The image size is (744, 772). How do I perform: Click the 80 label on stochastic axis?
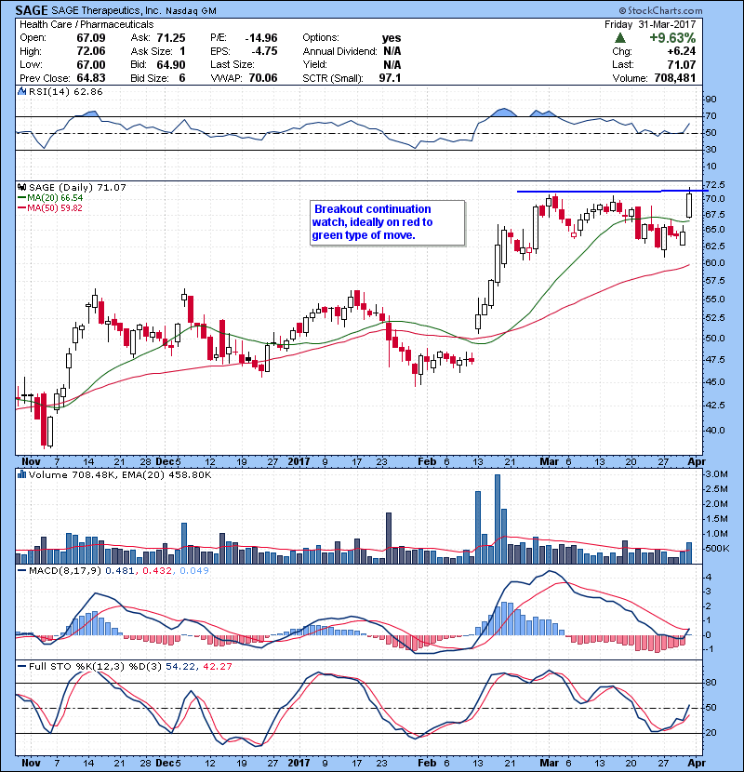(x=711, y=683)
